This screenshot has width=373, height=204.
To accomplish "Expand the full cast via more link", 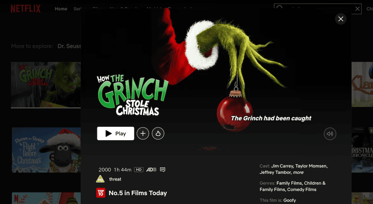I will pyautogui.click(x=298, y=172).
